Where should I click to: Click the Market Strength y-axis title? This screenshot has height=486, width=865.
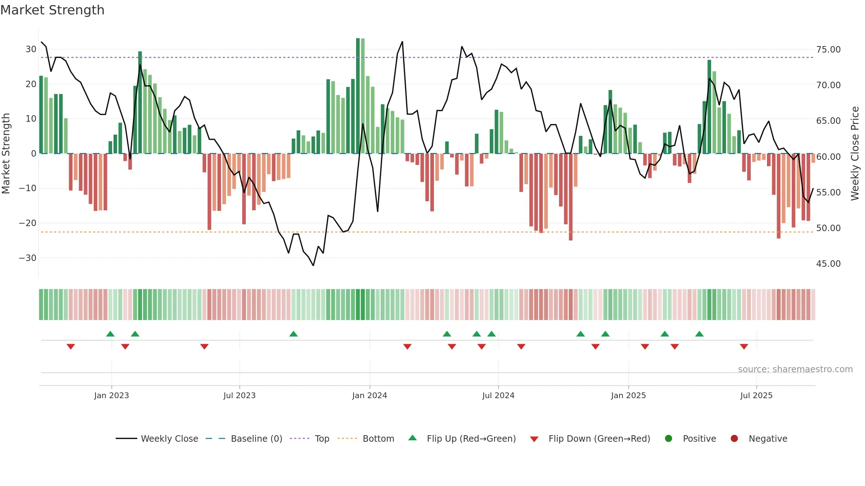(6, 154)
